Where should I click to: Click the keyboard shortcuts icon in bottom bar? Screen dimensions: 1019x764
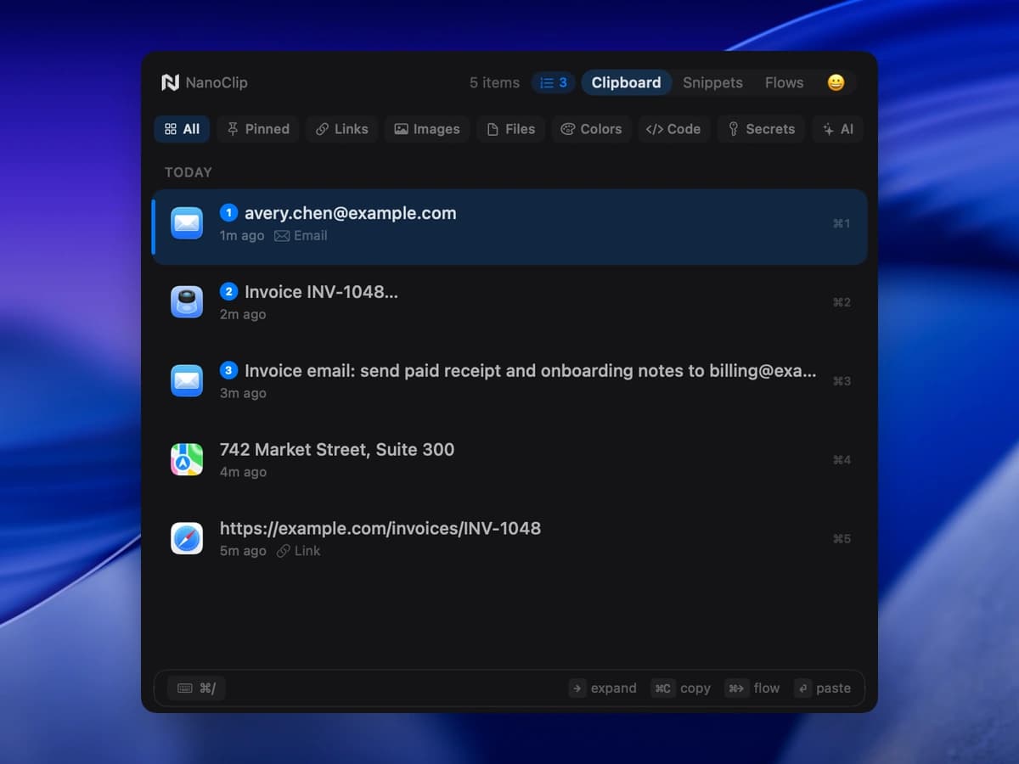[196, 688]
